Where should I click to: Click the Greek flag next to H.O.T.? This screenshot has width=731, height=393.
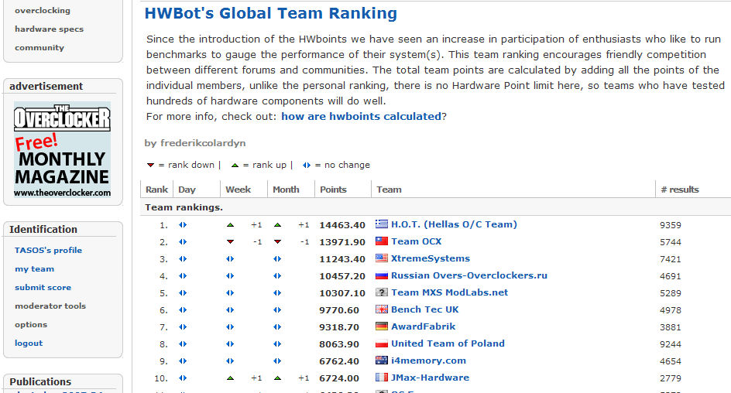coord(381,224)
